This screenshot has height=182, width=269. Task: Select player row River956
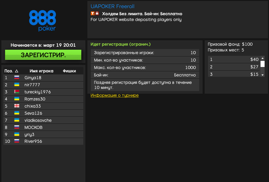click(x=43, y=141)
